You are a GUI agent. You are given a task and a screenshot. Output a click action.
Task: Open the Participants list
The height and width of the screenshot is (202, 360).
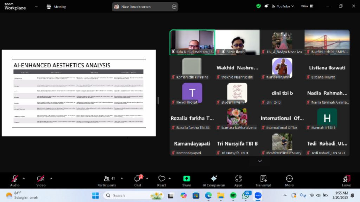coord(107,181)
